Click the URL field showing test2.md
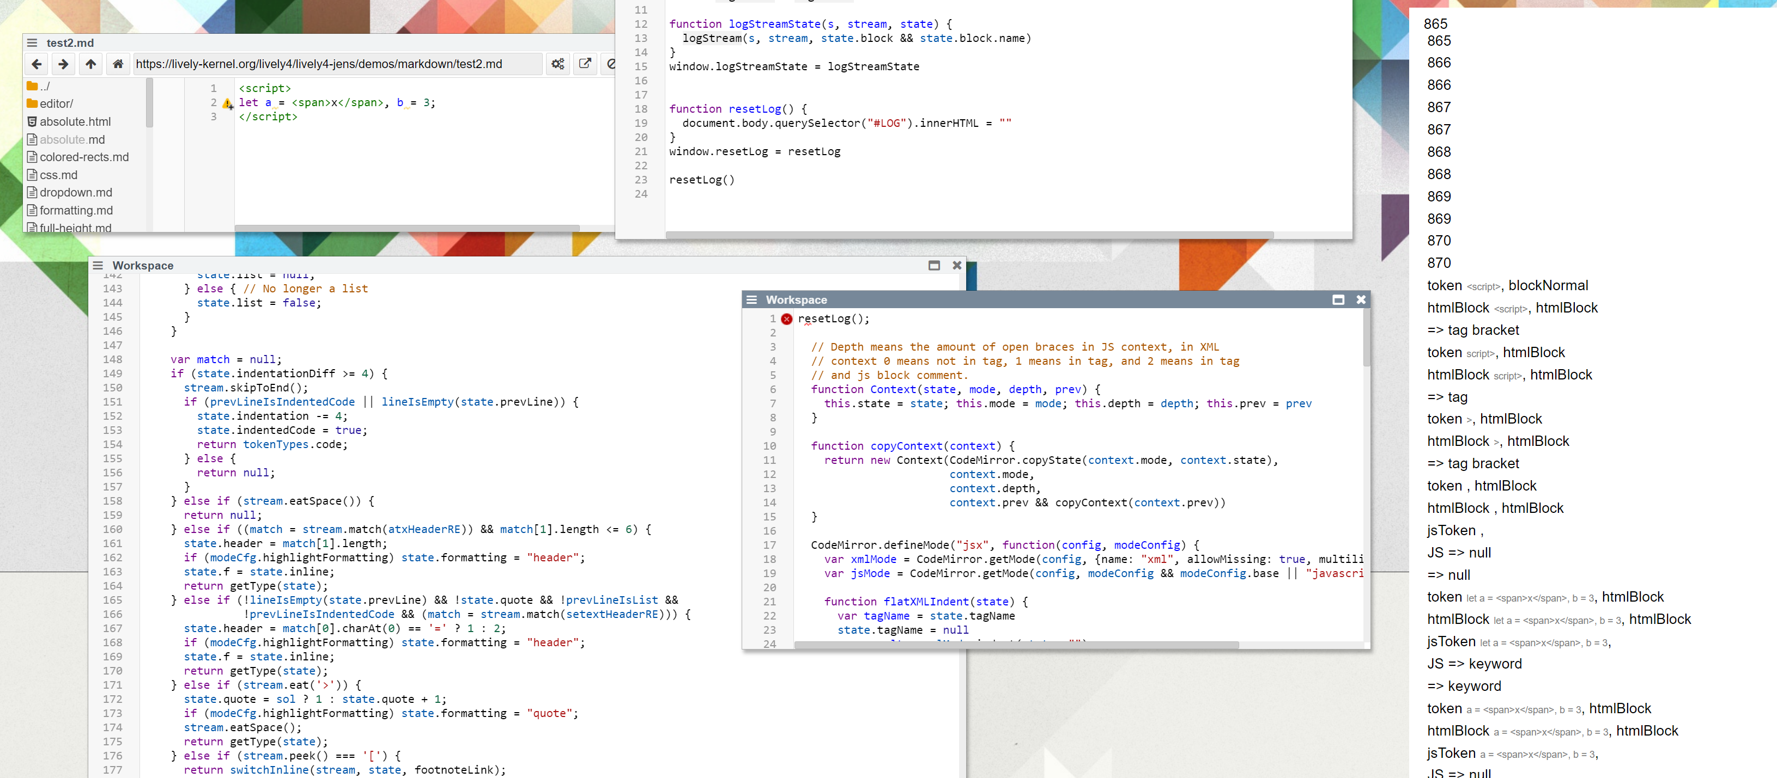This screenshot has height=778, width=1777. click(x=337, y=64)
